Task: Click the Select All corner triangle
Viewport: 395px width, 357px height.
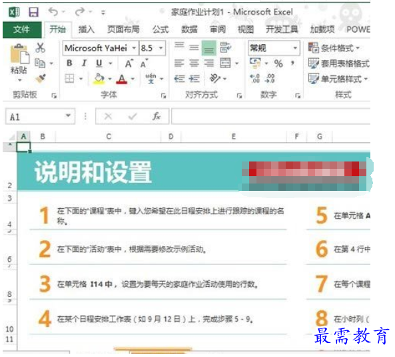Action: 11,137
